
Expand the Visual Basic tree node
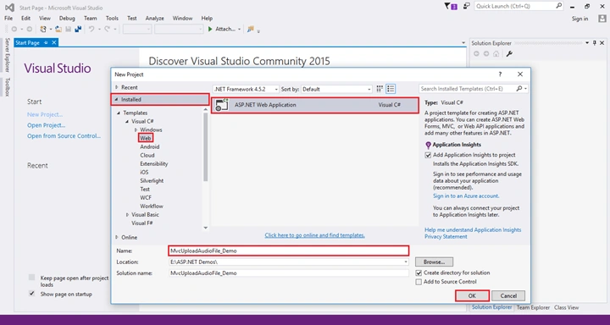[127, 215]
